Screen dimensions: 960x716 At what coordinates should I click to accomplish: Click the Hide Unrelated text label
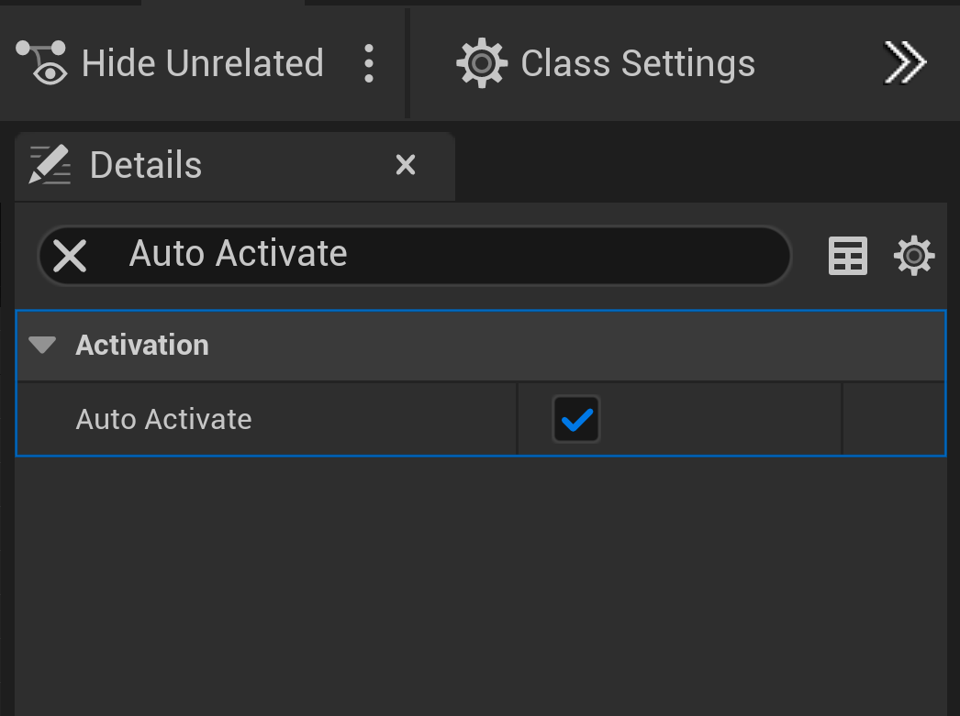click(x=202, y=63)
